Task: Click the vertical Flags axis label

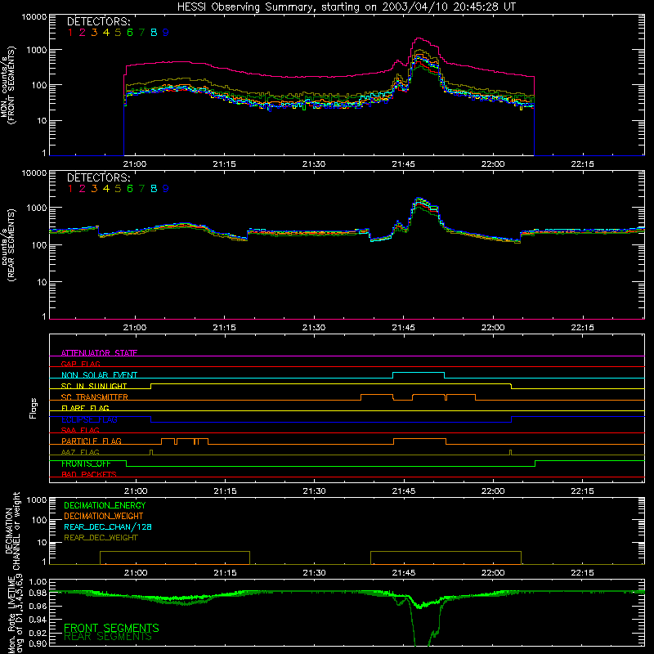Action: 34,408
